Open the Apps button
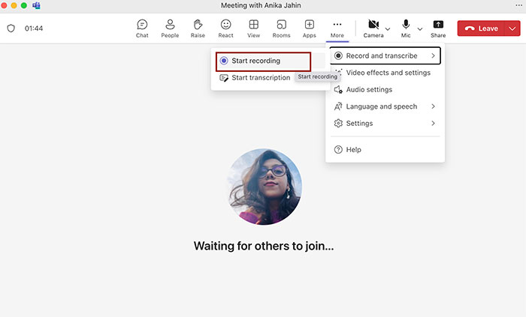The width and height of the screenshot is (526, 317). [x=310, y=28]
